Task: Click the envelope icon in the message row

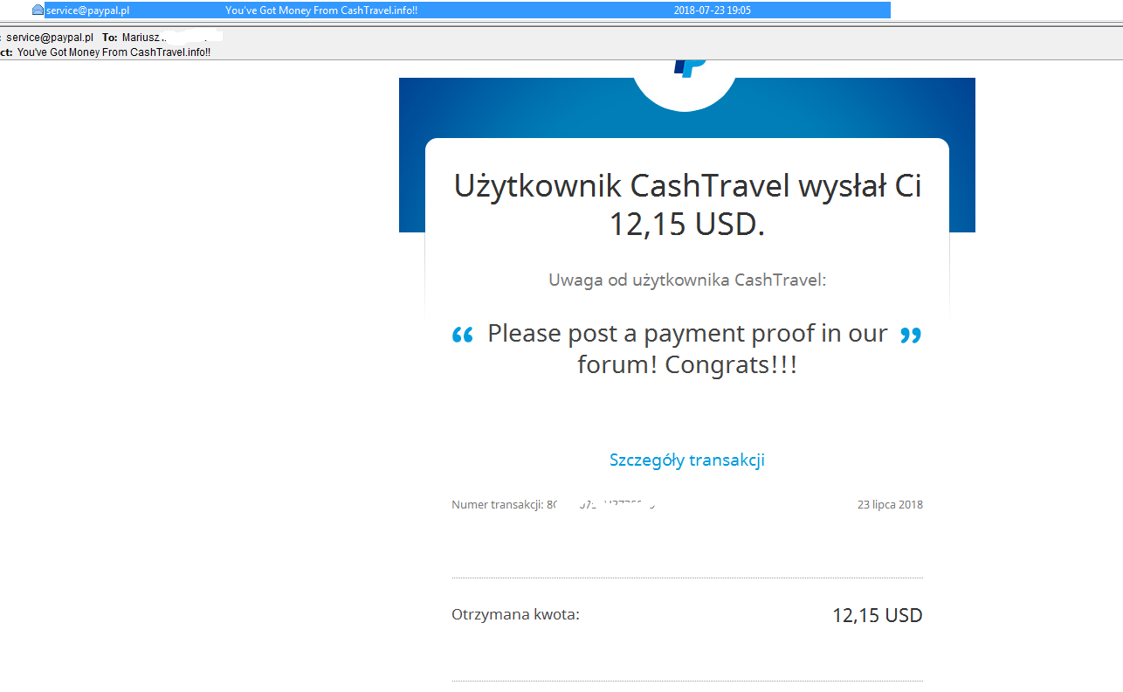Action: (38, 10)
